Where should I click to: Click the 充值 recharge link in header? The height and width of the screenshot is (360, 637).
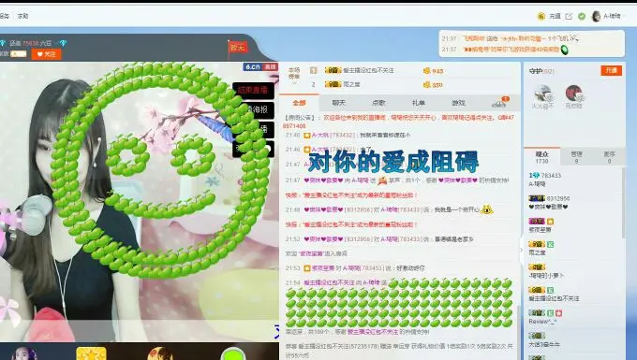pyautogui.click(x=555, y=16)
